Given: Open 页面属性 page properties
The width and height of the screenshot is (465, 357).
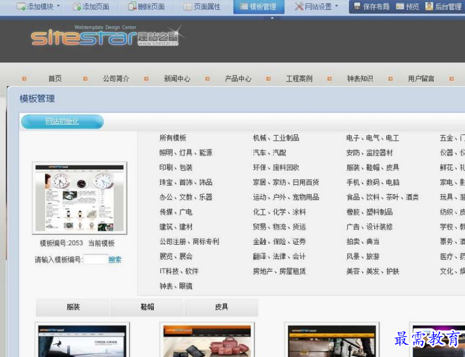Looking at the screenshot, I should [x=202, y=6].
